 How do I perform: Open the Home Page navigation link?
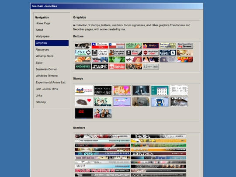(43, 23)
